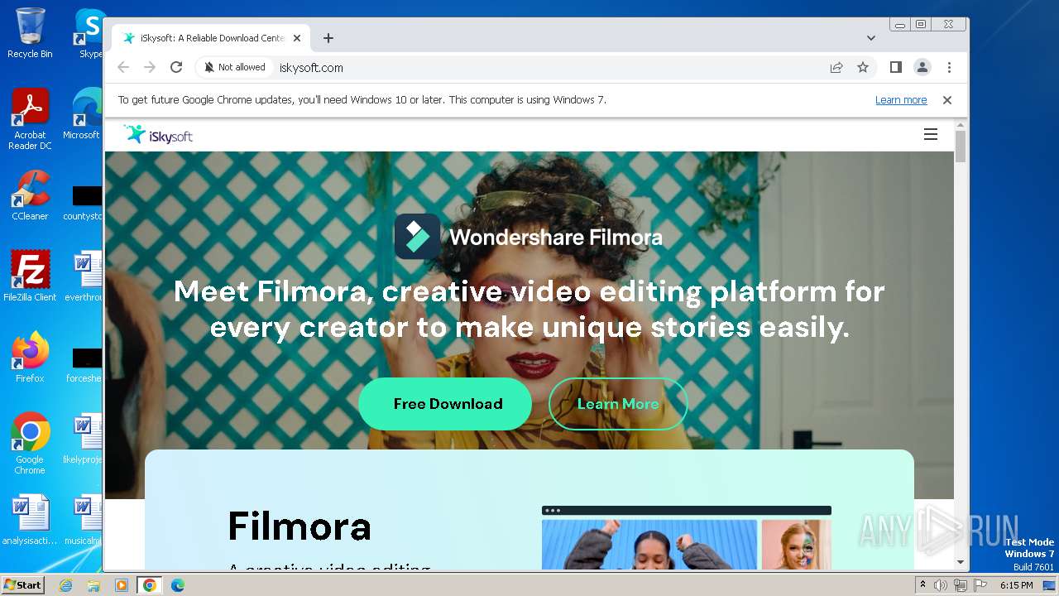Open FileZilla Client desktop icon
The height and width of the screenshot is (596, 1059).
[30, 276]
